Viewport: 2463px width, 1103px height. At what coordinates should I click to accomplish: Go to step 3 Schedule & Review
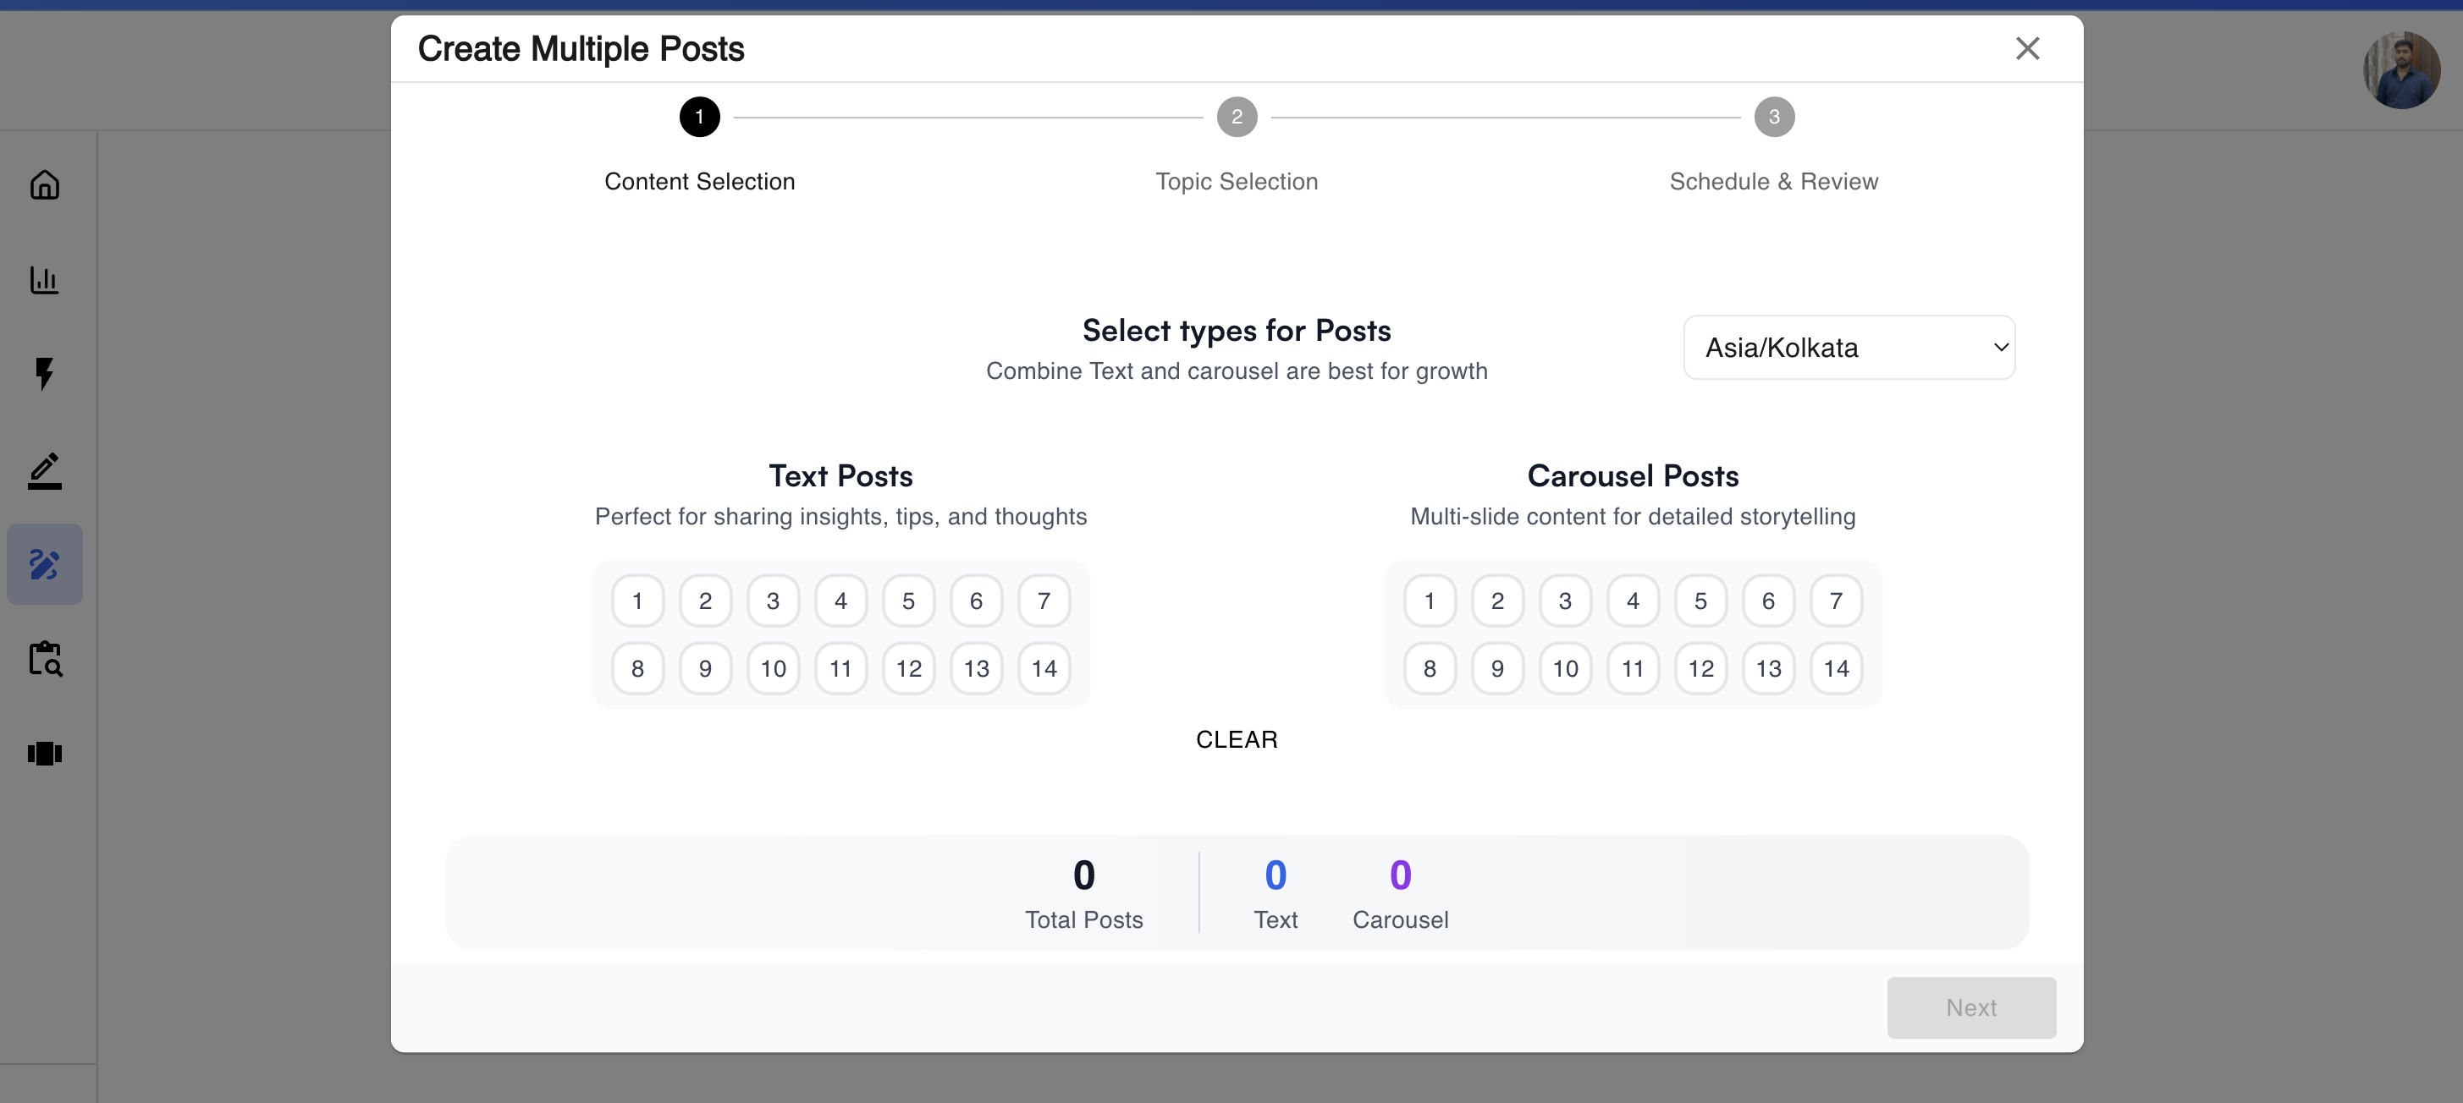(1774, 117)
